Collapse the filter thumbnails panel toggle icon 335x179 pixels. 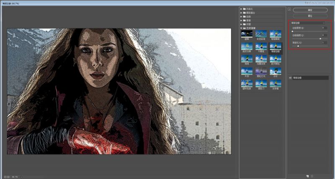pos(289,9)
